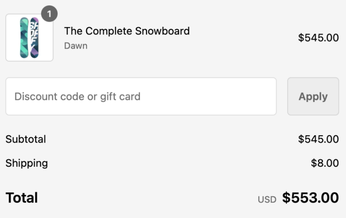Open the product page for The Complete Snowboard
Image resolution: width=346 pixels, height=218 pixels.
click(x=127, y=31)
